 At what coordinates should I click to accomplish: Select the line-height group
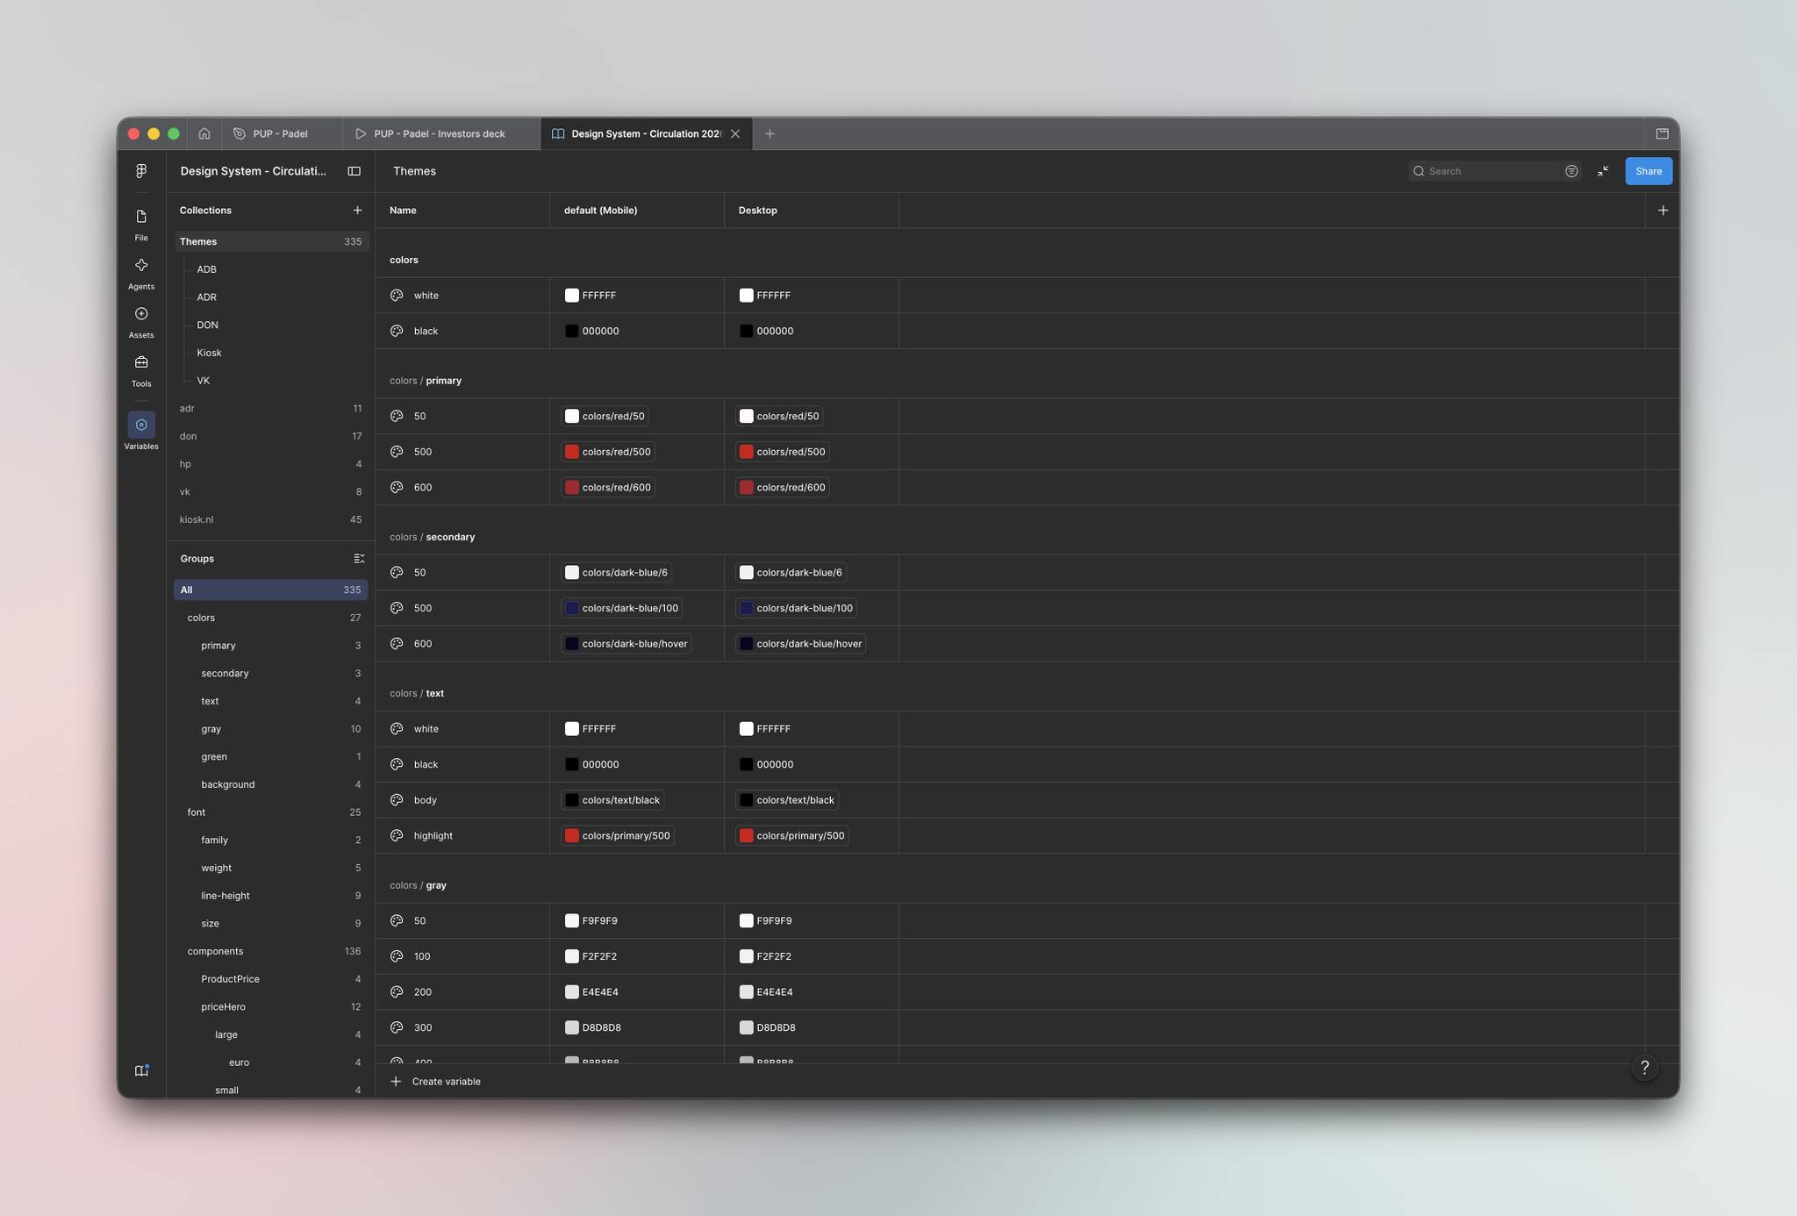[x=271, y=896]
